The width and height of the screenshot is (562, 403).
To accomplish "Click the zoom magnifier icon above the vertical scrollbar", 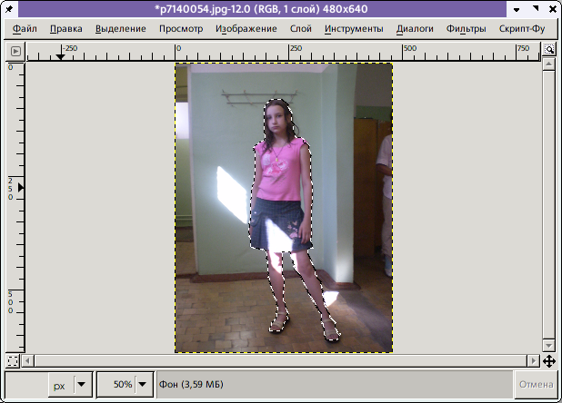I will (549, 51).
